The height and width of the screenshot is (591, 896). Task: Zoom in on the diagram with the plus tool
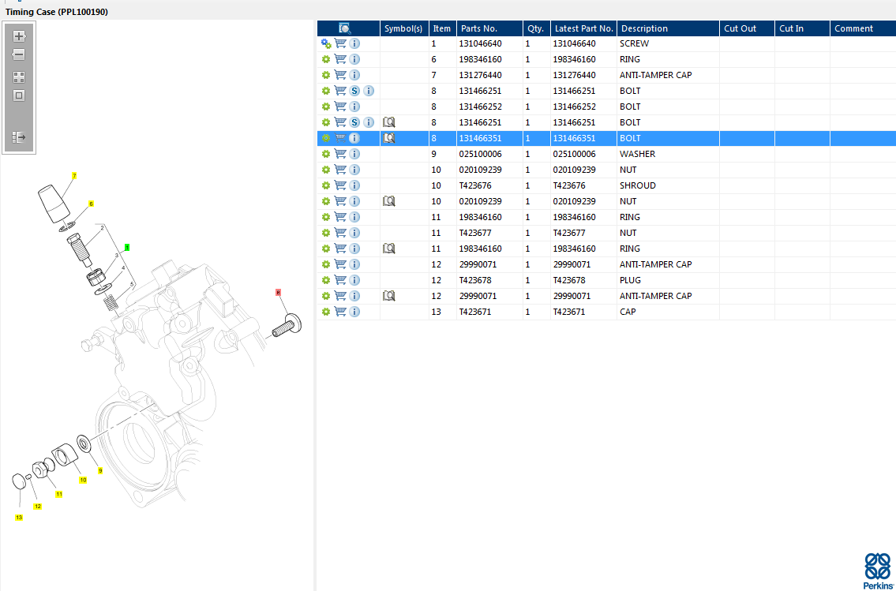[19, 36]
